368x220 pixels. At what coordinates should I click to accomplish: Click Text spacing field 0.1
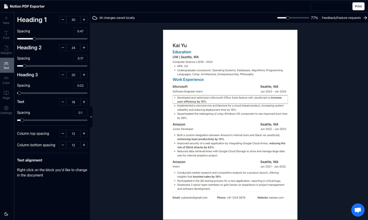[x=80, y=113]
